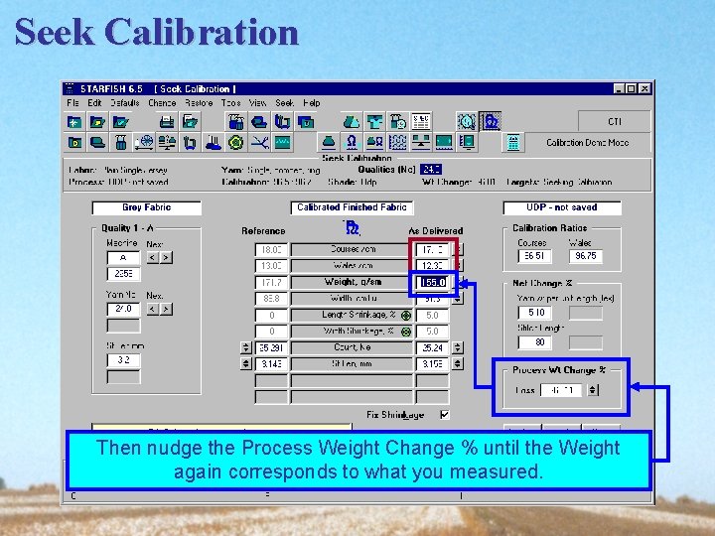Open the Edit menu
715x536 pixels.
[x=94, y=103]
